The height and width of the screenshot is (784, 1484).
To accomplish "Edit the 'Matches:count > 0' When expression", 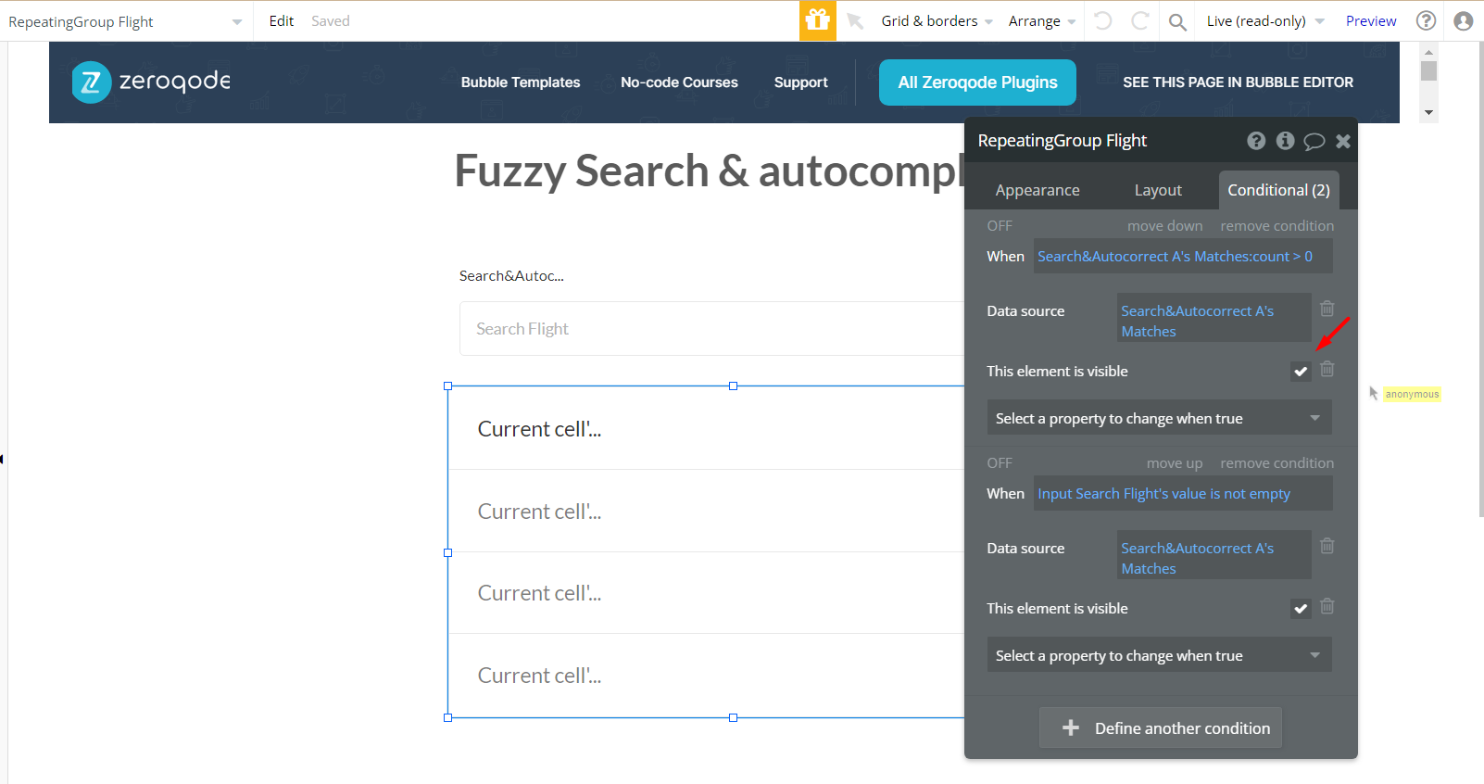I will coord(1183,257).
